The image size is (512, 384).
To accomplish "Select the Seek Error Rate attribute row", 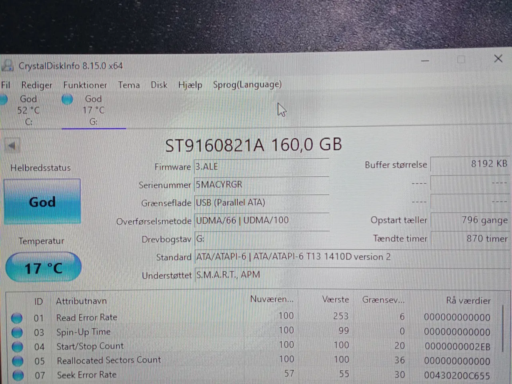I will pyautogui.click(x=254, y=375).
